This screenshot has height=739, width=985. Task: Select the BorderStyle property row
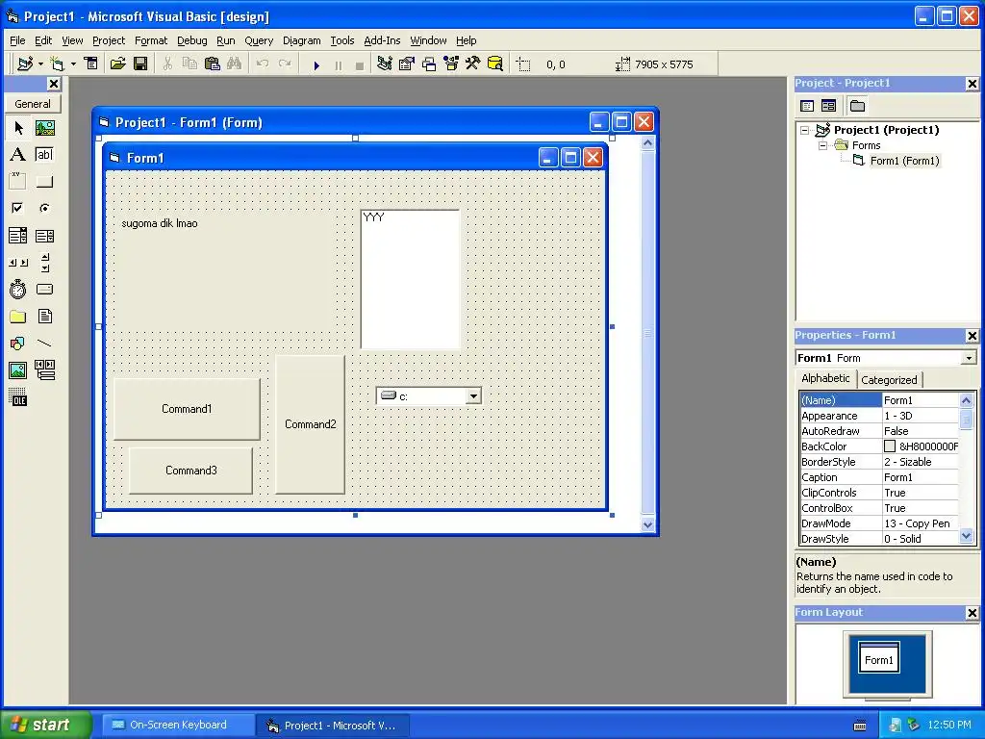pyautogui.click(x=879, y=462)
